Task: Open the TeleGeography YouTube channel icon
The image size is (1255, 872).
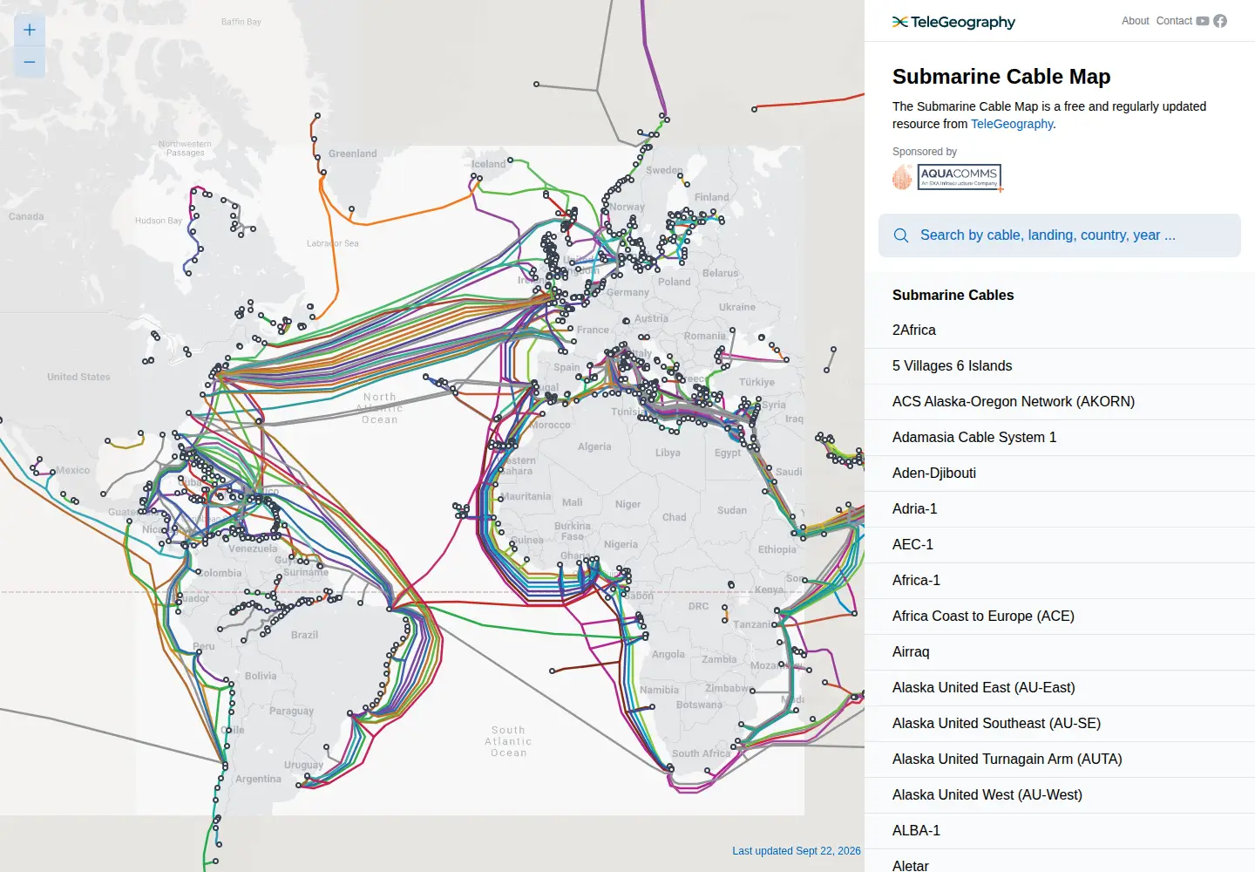Action: (1203, 21)
